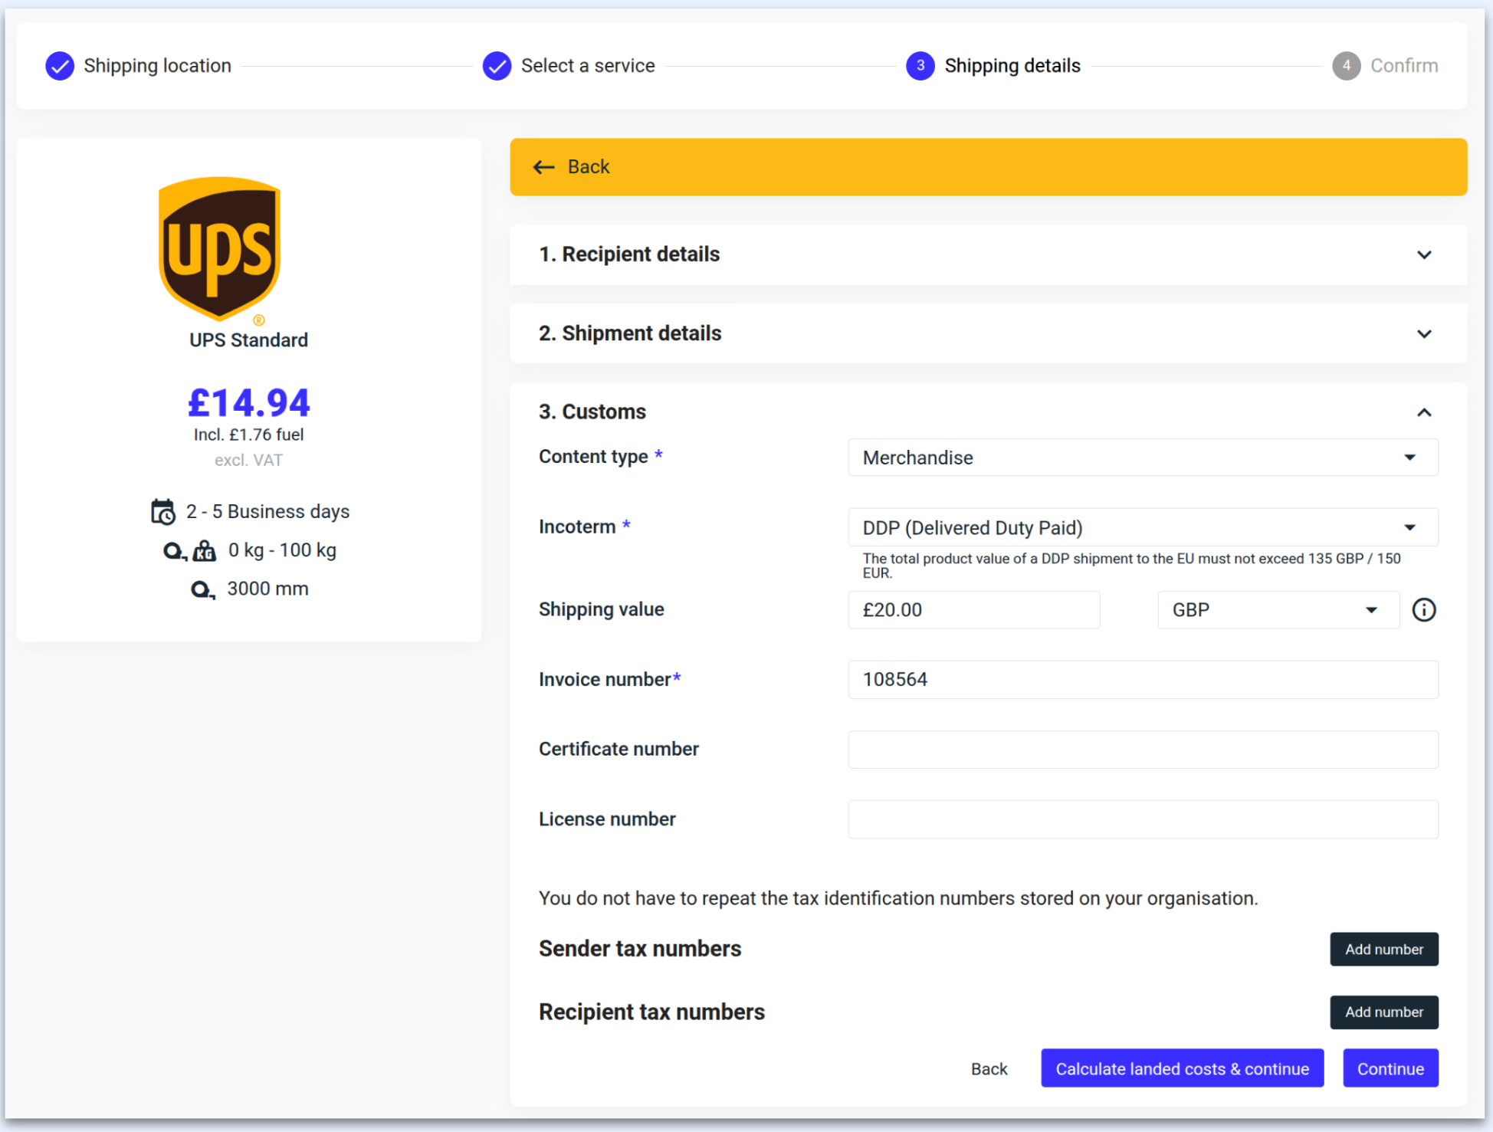Expand the Shipment details section
Image resolution: width=1493 pixels, height=1132 pixels.
[1423, 333]
